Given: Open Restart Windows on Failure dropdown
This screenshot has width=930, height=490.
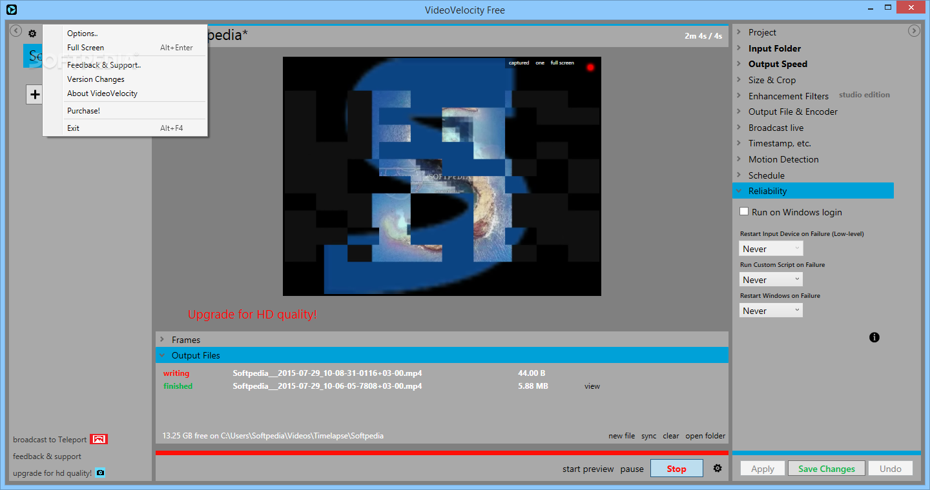Looking at the screenshot, I should click(771, 311).
